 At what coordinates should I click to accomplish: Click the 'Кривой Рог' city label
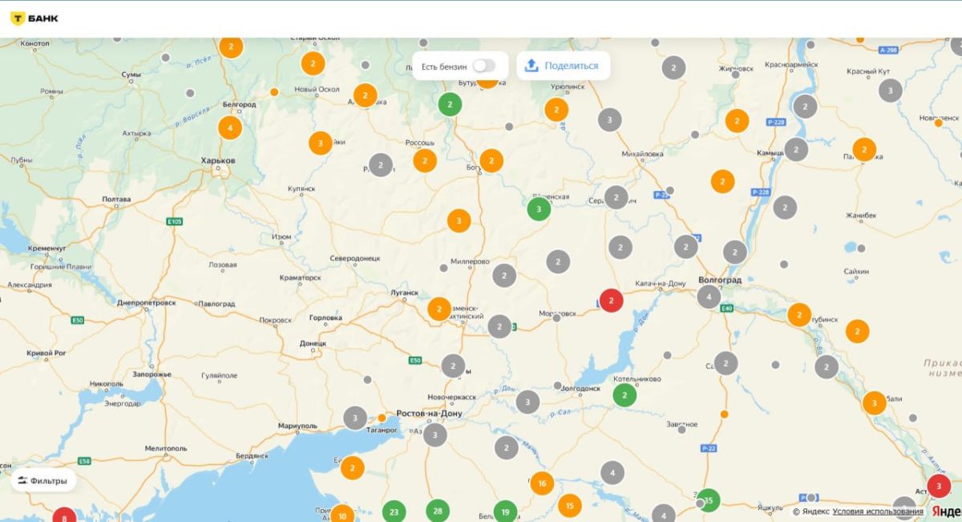pyautogui.click(x=45, y=353)
